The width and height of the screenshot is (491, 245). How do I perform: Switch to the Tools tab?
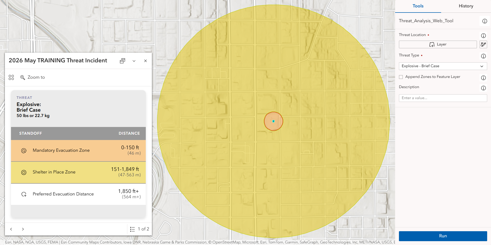[x=418, y=6]
